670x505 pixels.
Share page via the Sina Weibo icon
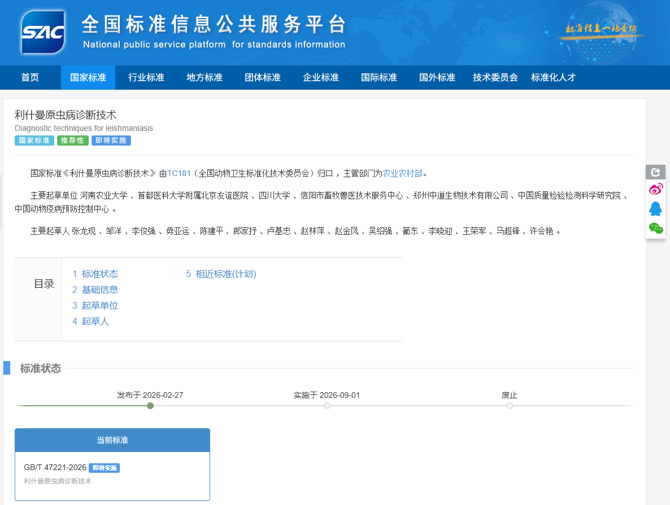[x=655, y=190]
